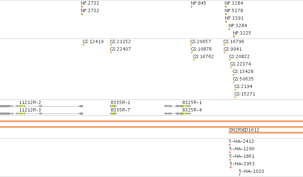Click the marker beneath GS:22407
The width and height of the screenshot is (303, 177).
click(x=111, y=53)
